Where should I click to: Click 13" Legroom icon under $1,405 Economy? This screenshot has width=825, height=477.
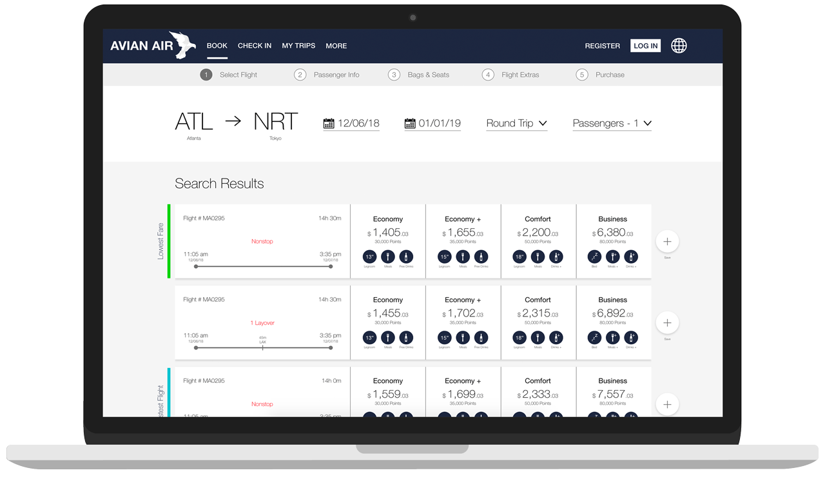click(x=370, y=257)
